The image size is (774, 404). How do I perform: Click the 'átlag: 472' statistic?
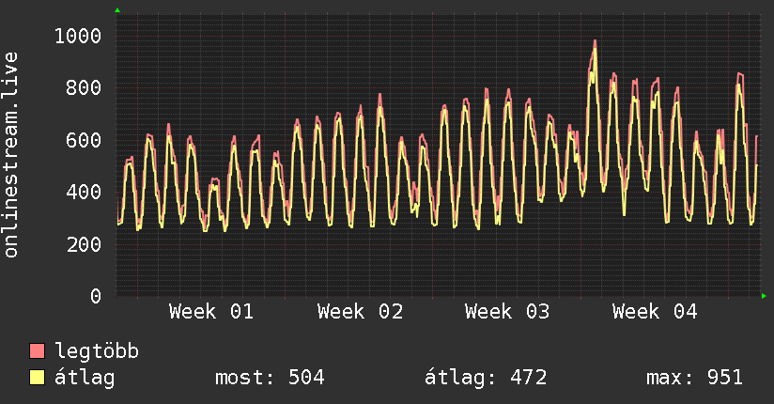486,378
